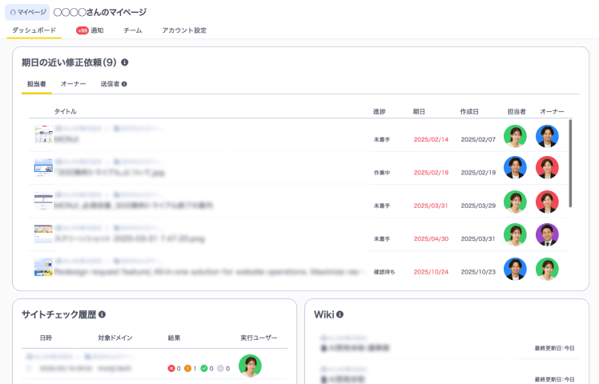The width and height of the screenshot is (599, 384).
Task: Click the due date 2025/02/14
Action: pyautogui.click(x=431, y=140)
